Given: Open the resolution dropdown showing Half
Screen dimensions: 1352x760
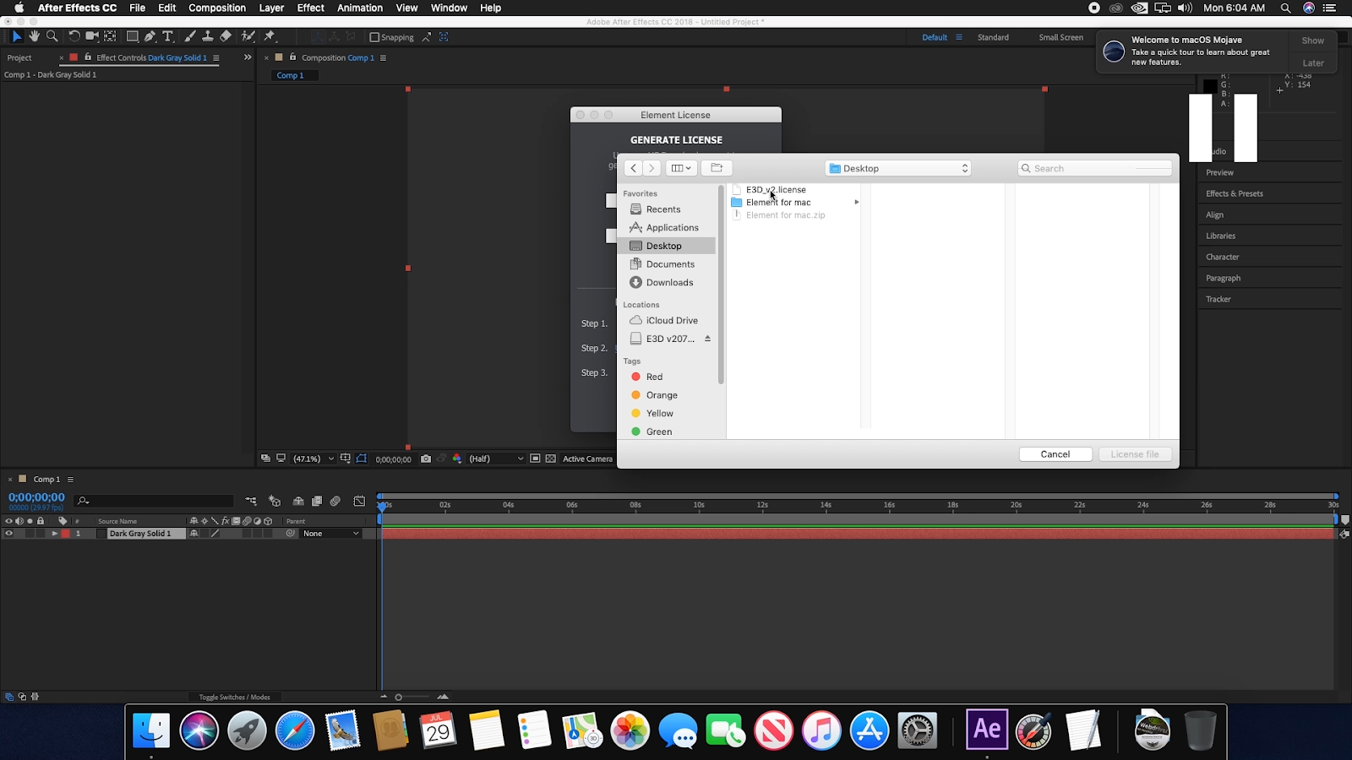Looking at the screenshot, I should click(x=496, y=459).
